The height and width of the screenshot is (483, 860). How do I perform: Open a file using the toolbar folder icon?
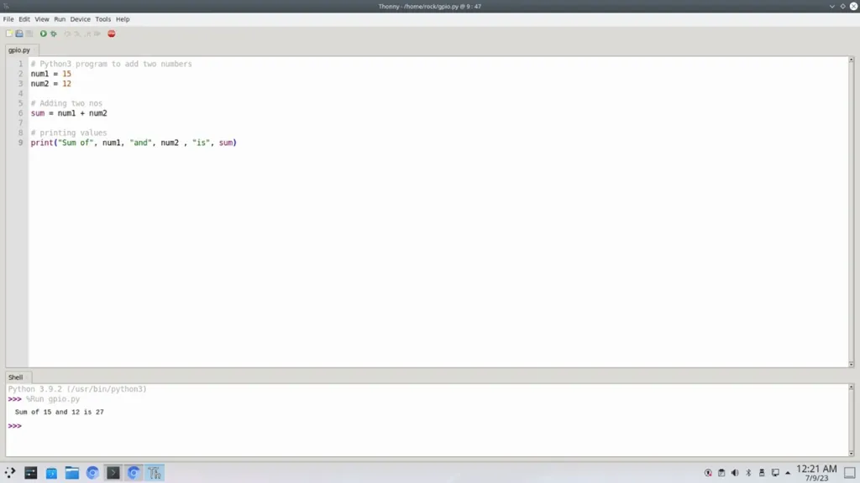19,34
